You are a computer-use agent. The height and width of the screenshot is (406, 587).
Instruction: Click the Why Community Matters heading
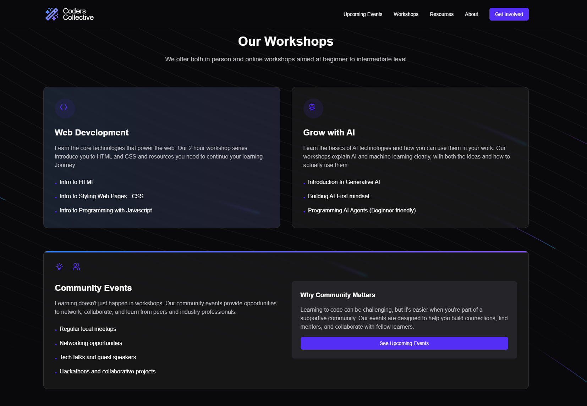click(338, 295)
